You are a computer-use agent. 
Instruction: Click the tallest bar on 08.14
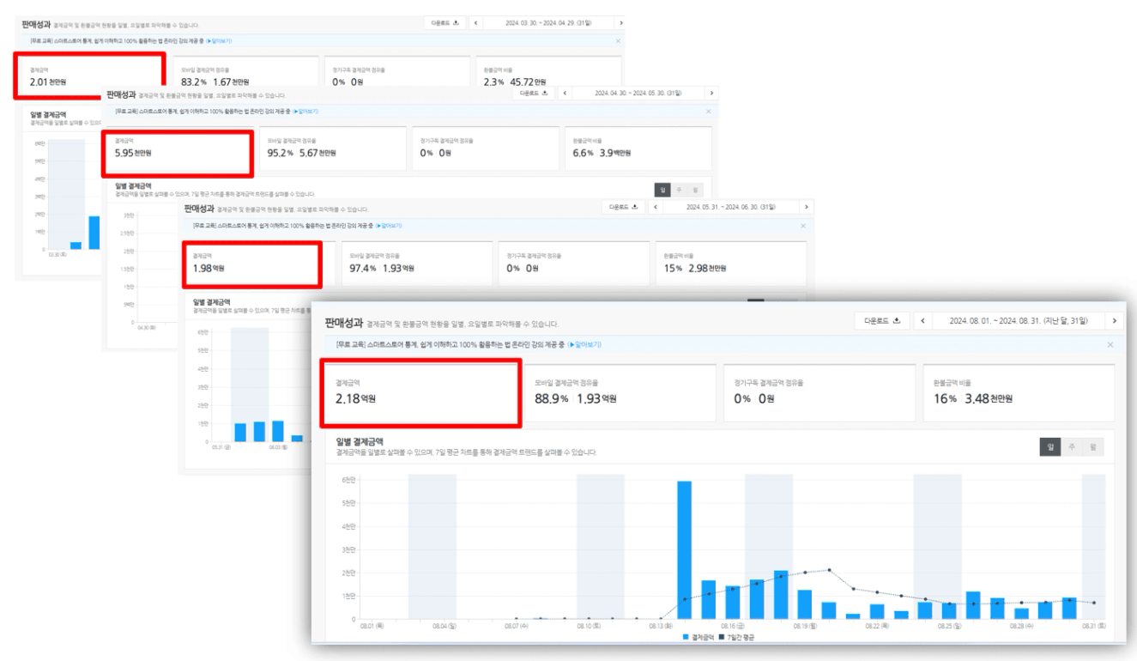684,549
